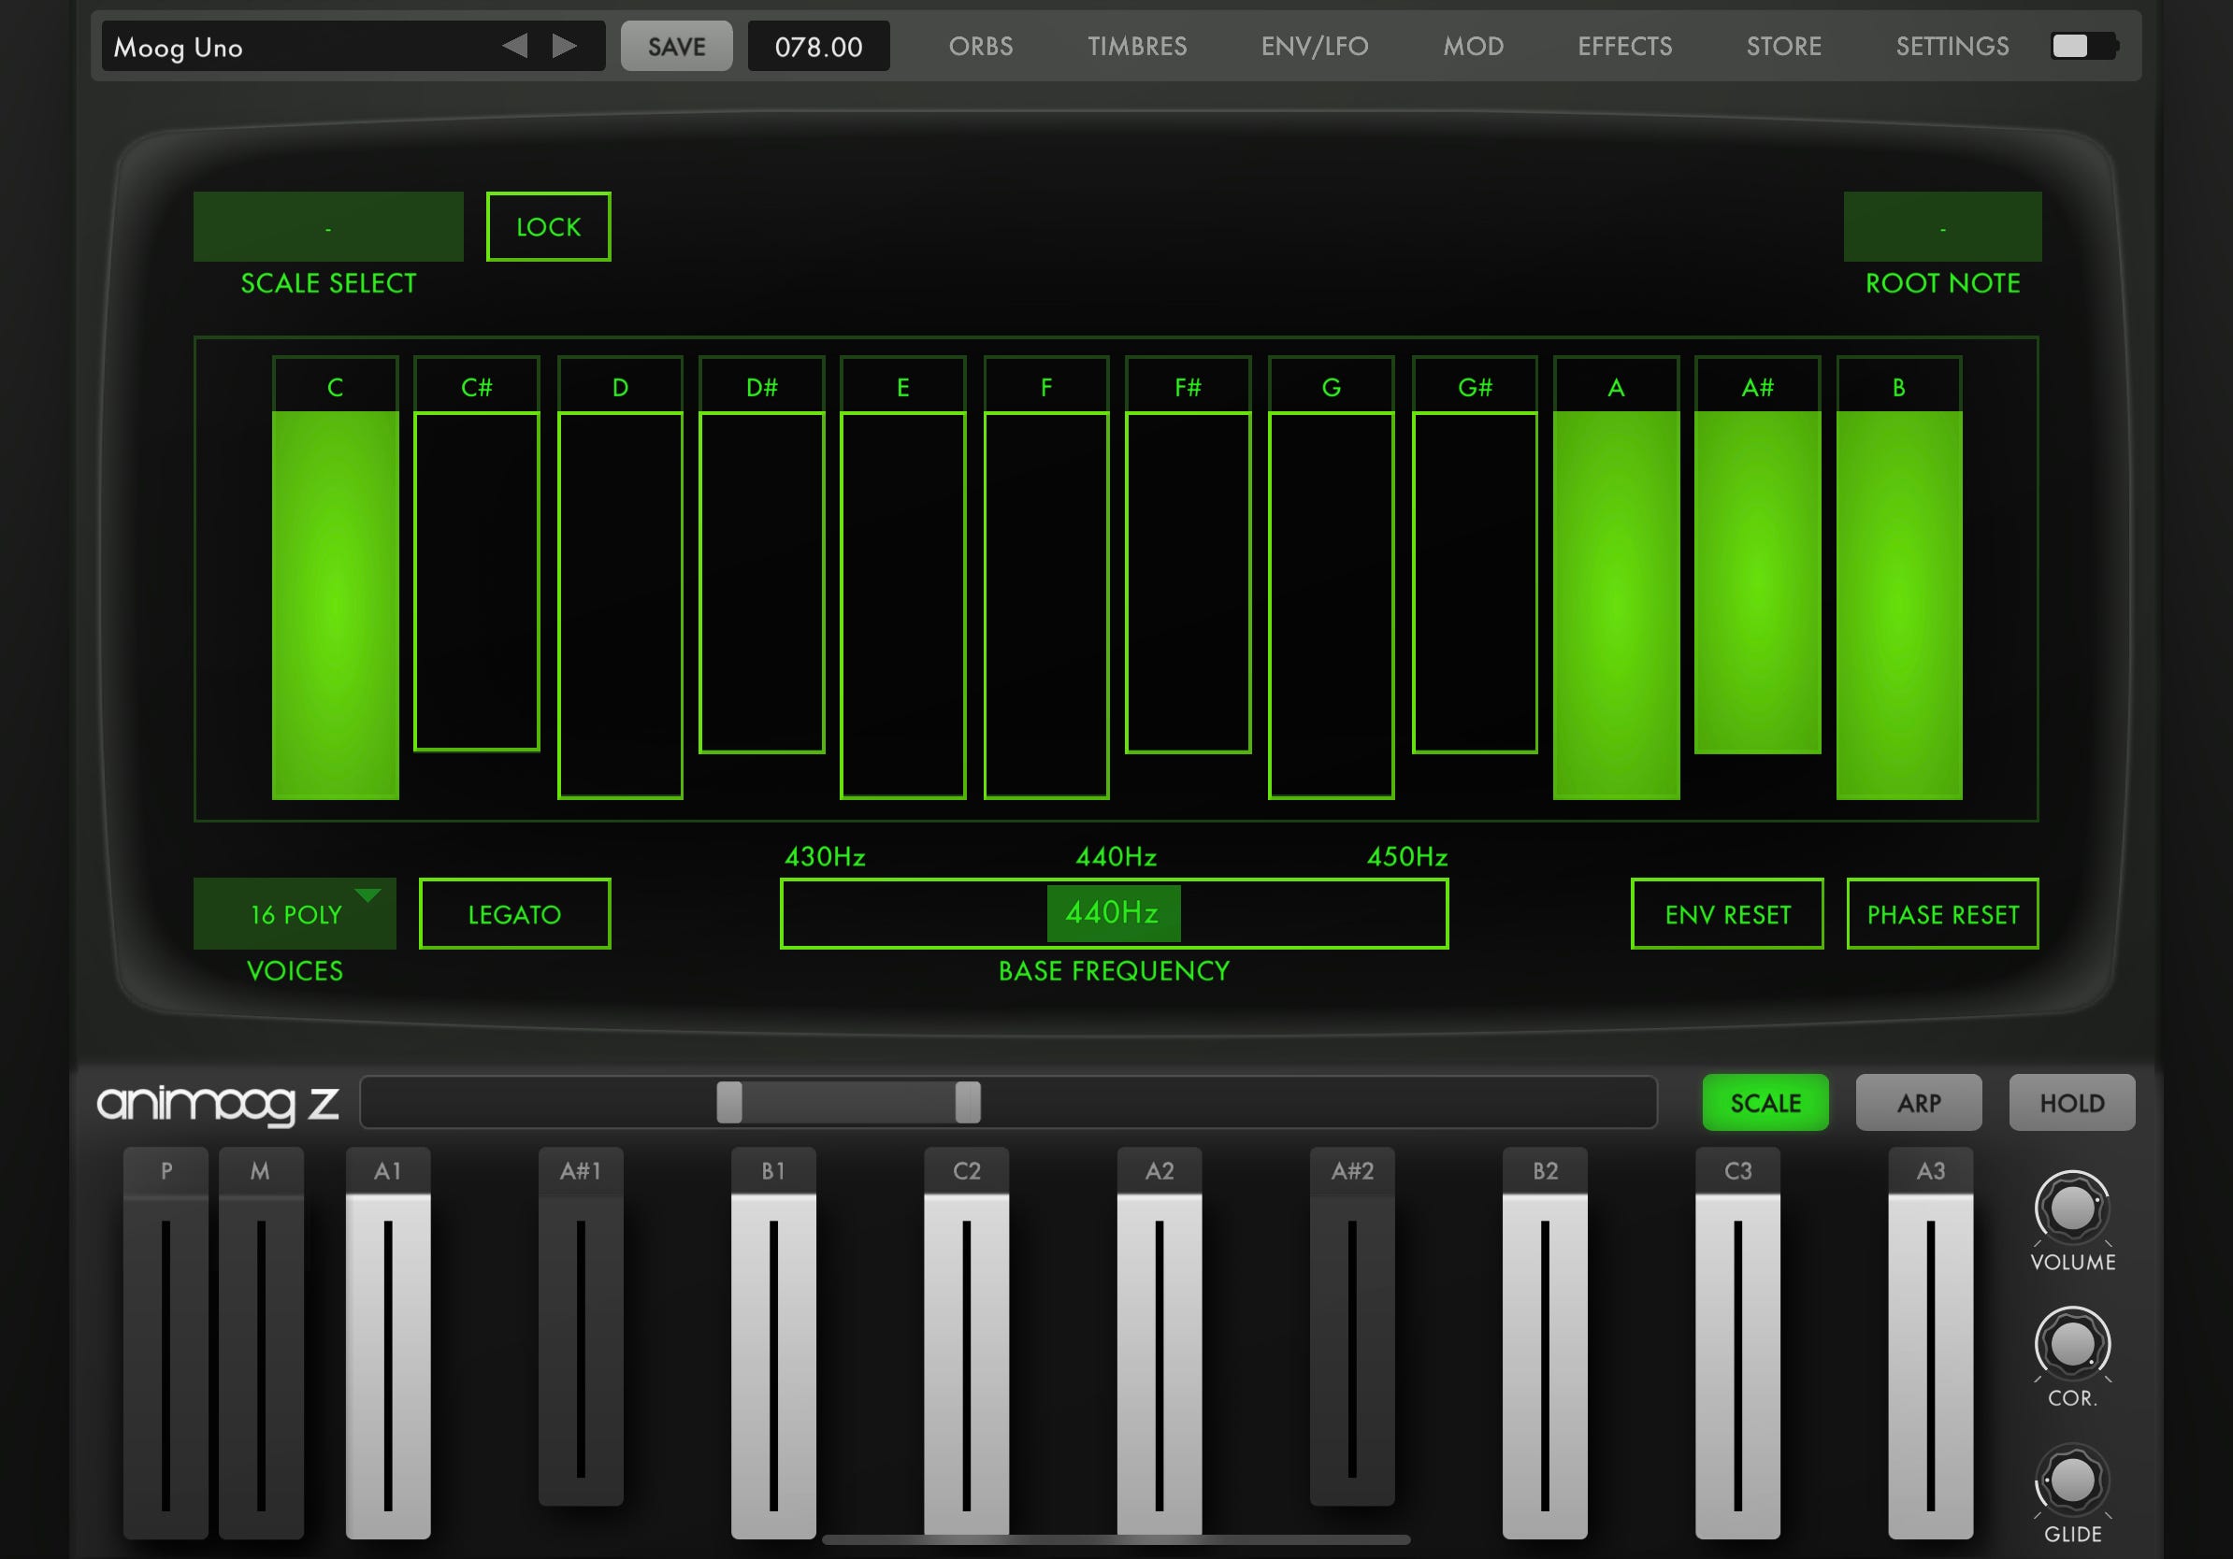Screen dimensions: 2233x1559
Task: Play the B1 key
Action: (x=773, y=1342)
